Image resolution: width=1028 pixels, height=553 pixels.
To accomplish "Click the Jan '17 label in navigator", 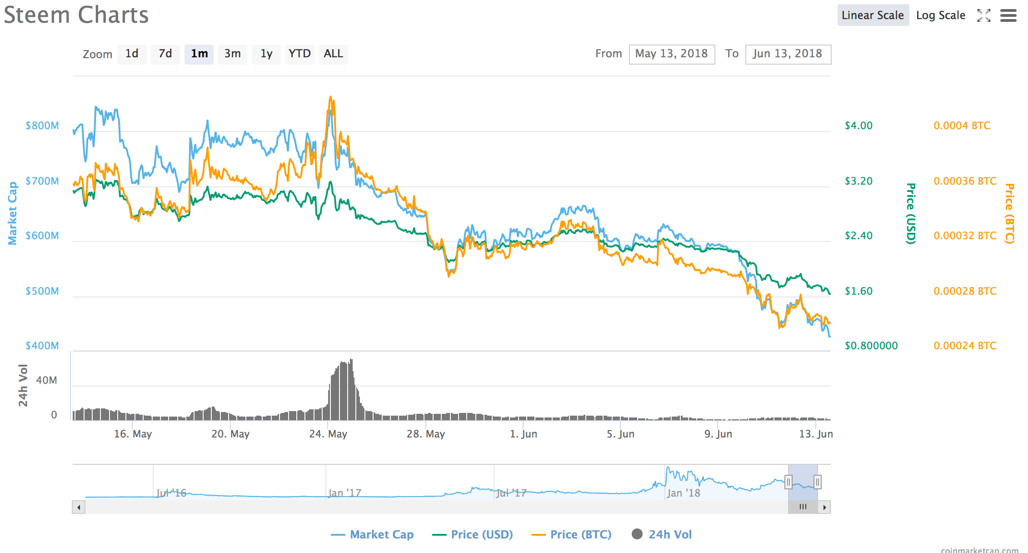I will [x=344, y=493].
